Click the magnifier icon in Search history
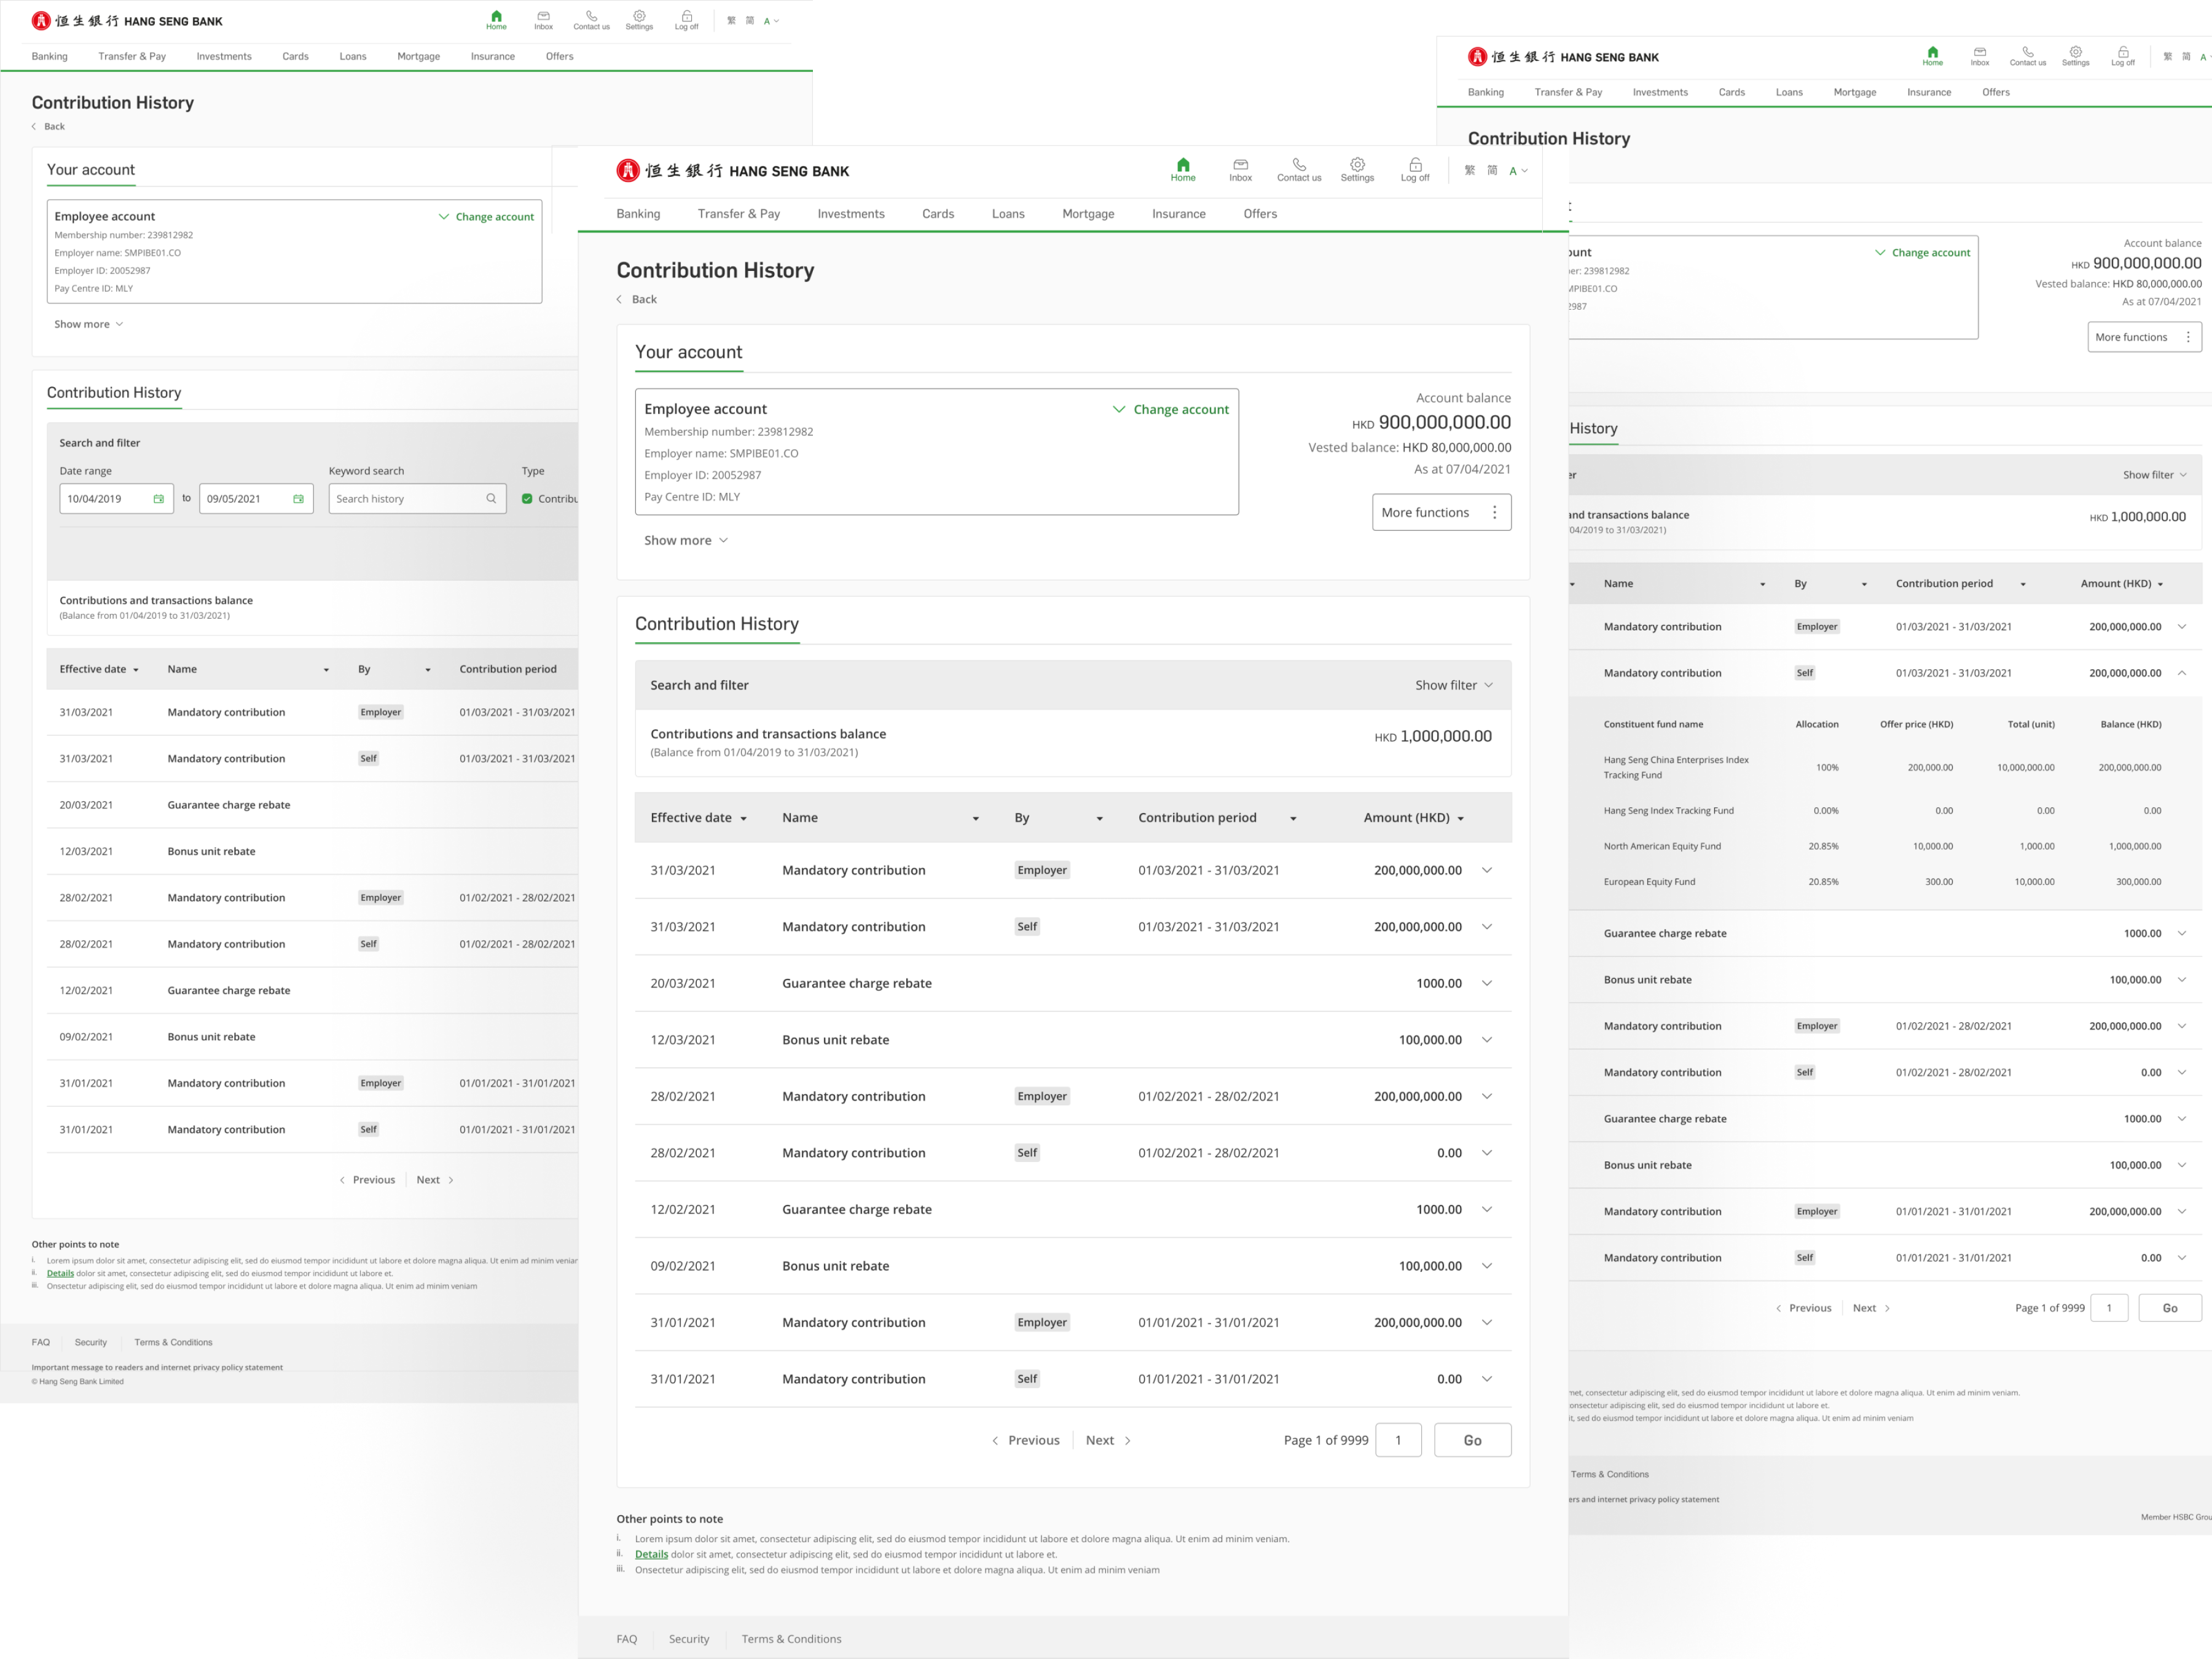 point(491,499)
